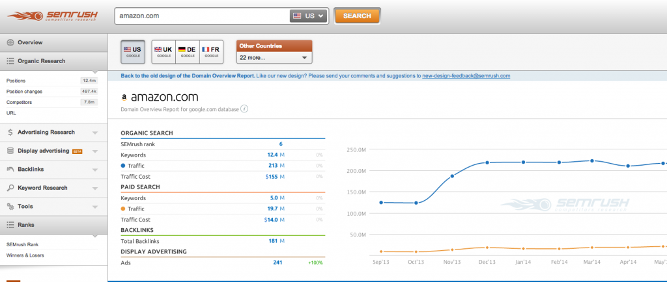
Task: Open the Positions link in sidebar
Action: [x=16, y=81]
